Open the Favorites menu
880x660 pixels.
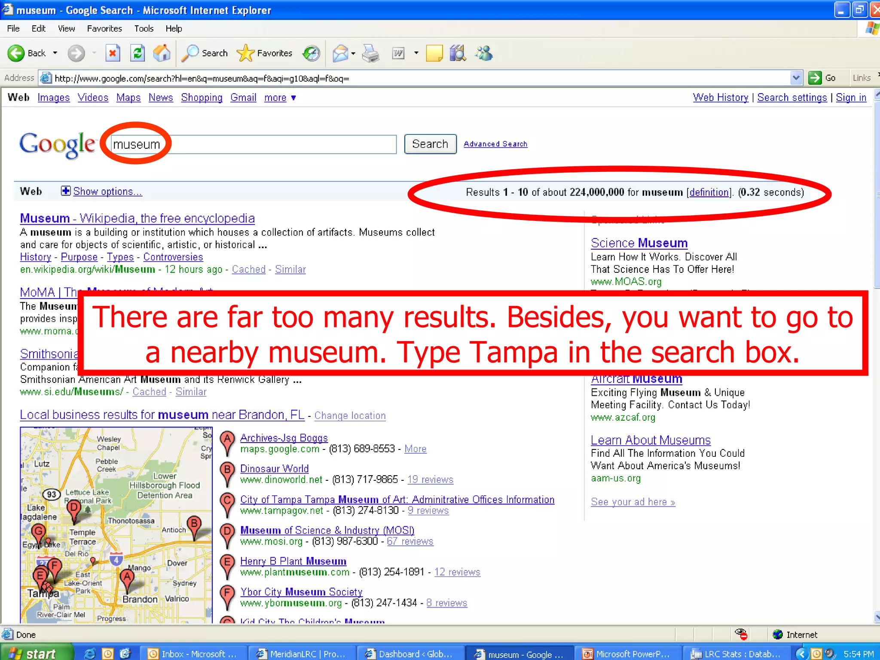click(104, 28)
